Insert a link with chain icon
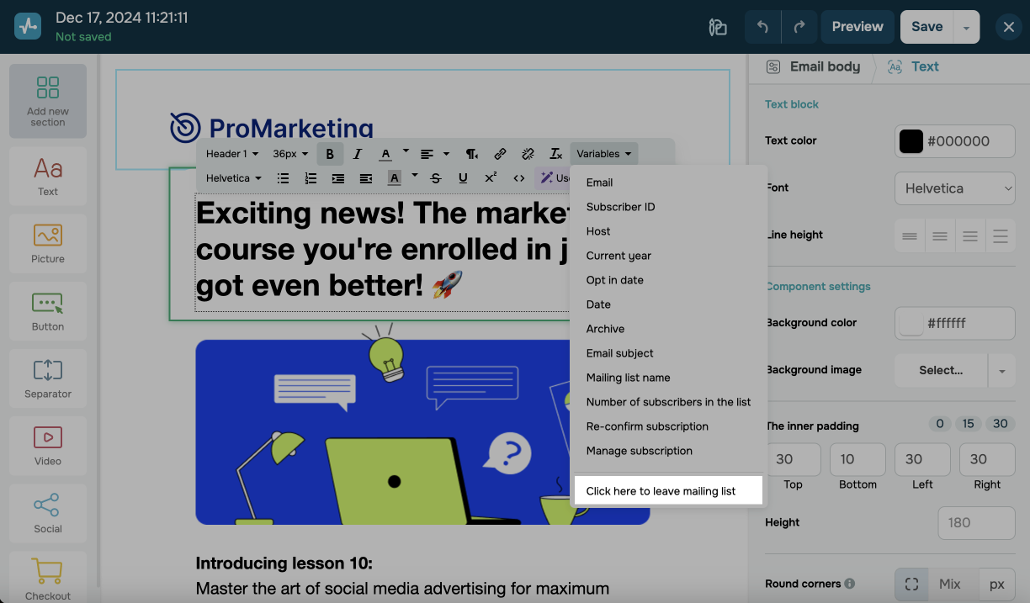 500,154
